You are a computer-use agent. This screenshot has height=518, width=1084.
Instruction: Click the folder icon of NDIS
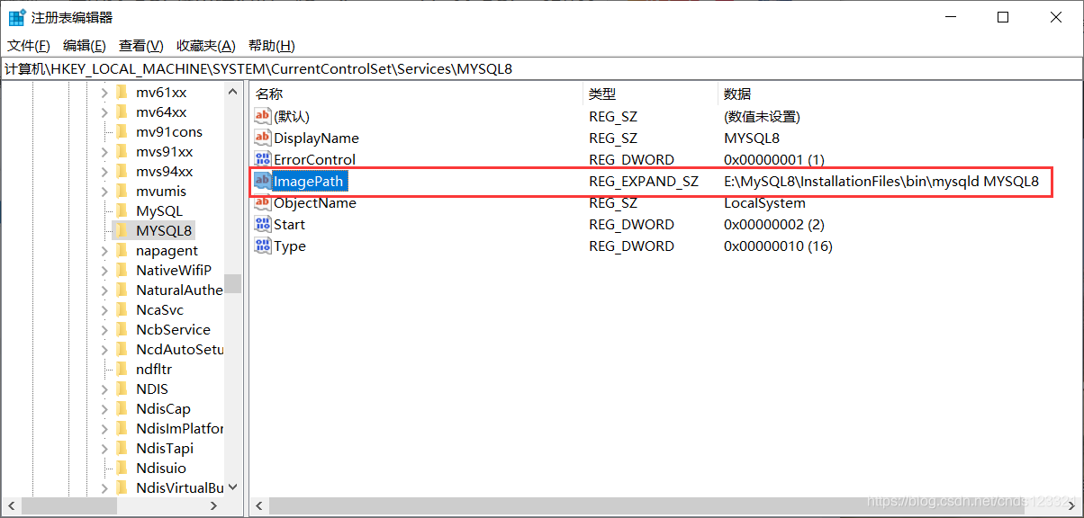pos(122,388)
